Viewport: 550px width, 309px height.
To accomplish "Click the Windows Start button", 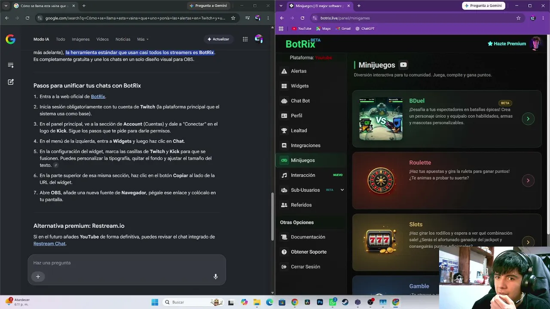I will pyautogui.click(x=155, y=302).
